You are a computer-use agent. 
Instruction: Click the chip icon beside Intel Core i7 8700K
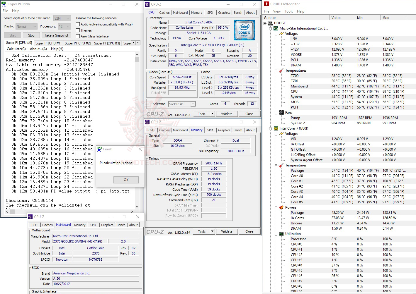coord(276,128)
